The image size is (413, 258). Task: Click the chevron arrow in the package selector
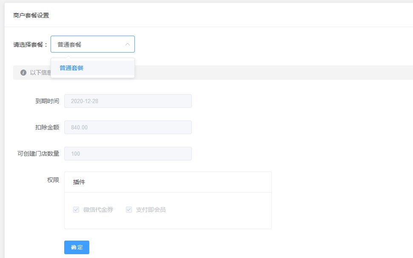127,44
